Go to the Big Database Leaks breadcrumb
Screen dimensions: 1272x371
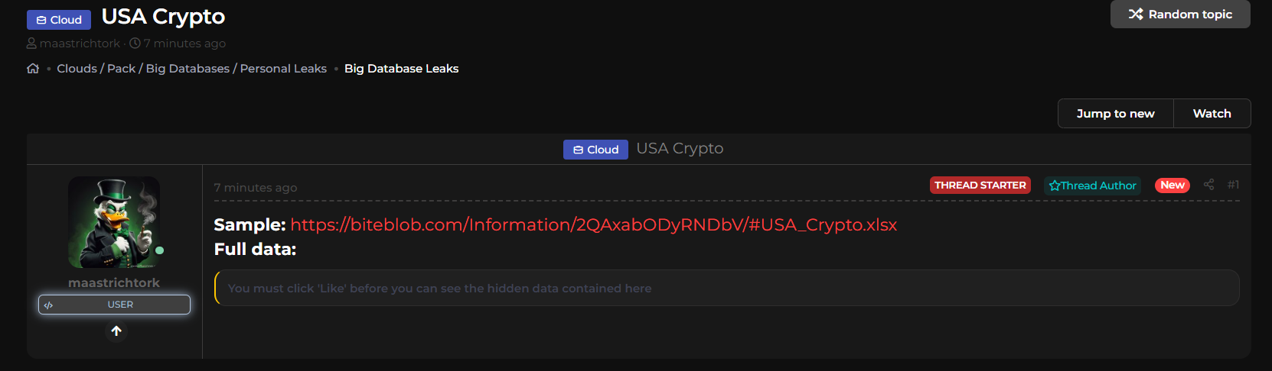coord(401,69)
